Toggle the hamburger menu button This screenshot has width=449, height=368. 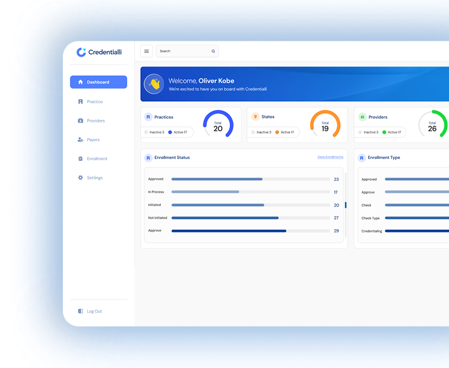coord(146,51)
